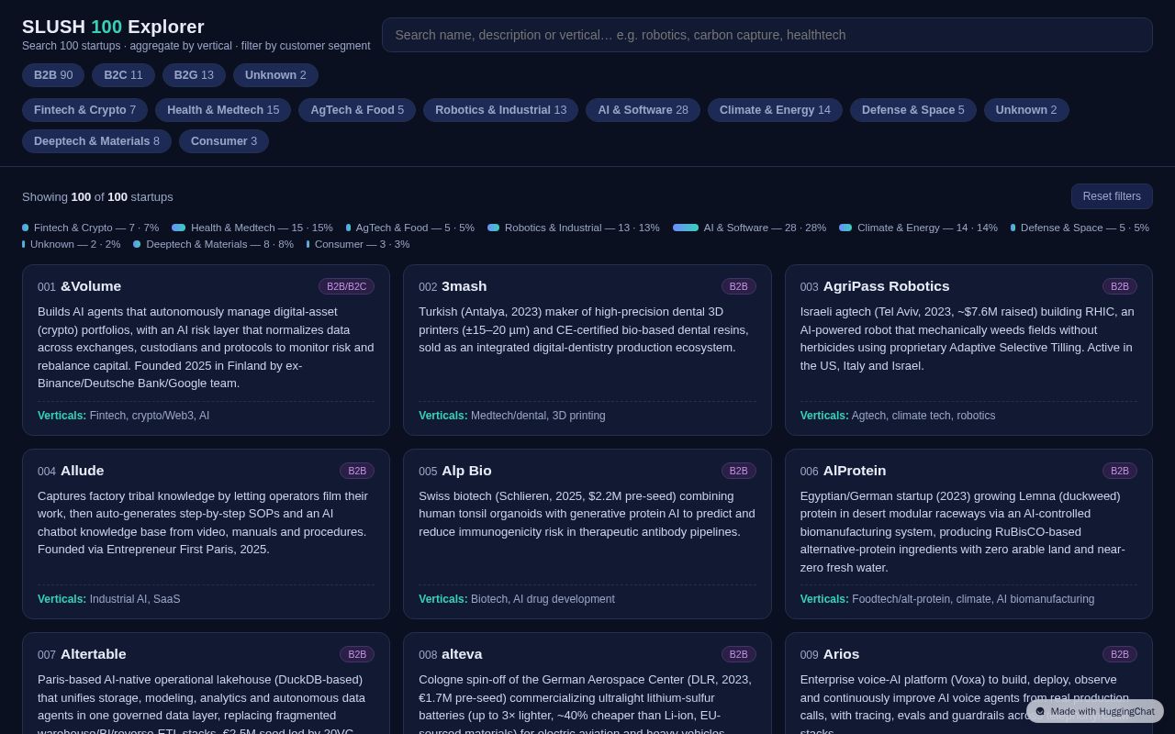Select the Fintech & Crypto vertical chip
Image resolution: width=1175 pixels, height=734 pixels.
click(x=84, y=110)
